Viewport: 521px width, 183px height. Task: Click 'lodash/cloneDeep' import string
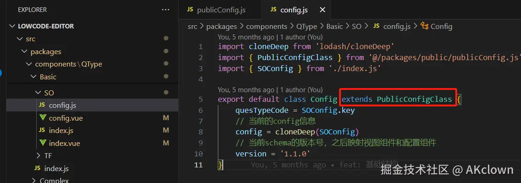[x=355, y=47]
